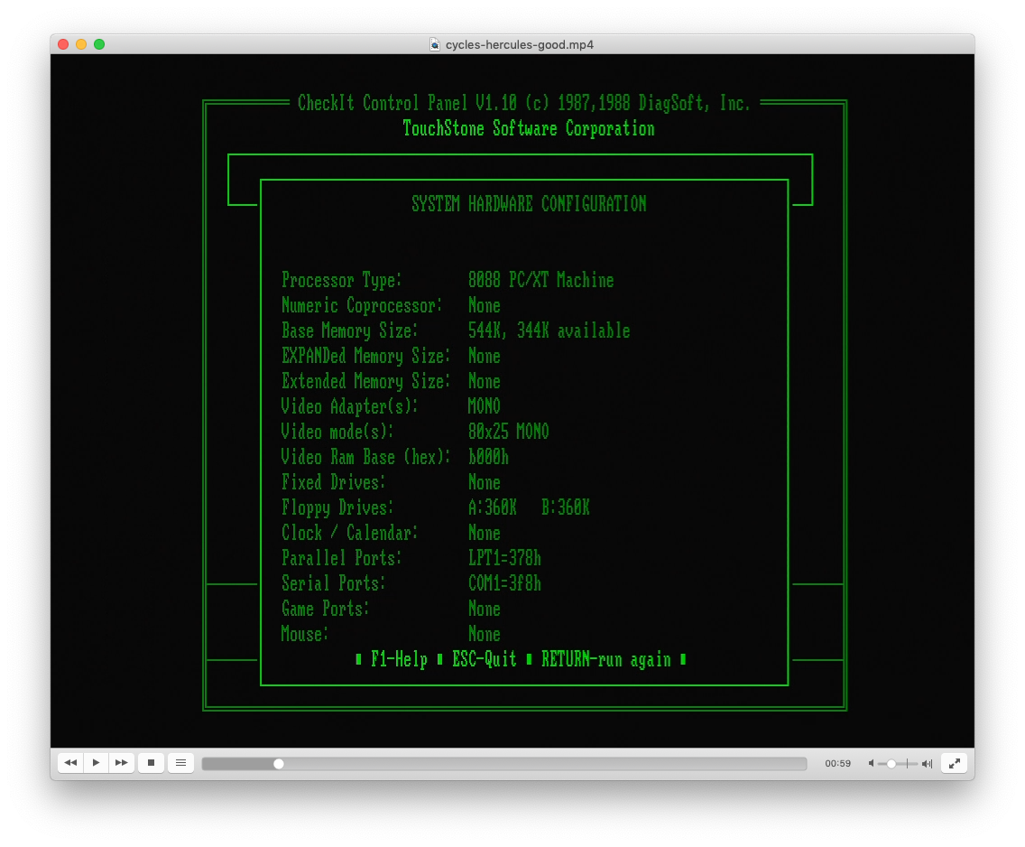The width and height of the screenshot is (1025, 847).
Task: Click the '8088 PC/XT Machine' value
Action: pos(540,281)
